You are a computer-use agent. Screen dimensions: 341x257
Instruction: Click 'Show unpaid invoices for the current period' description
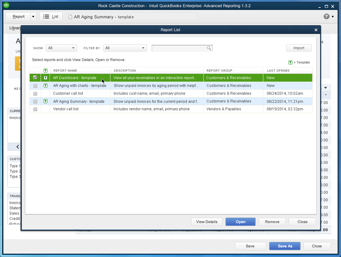coord(156,101)
